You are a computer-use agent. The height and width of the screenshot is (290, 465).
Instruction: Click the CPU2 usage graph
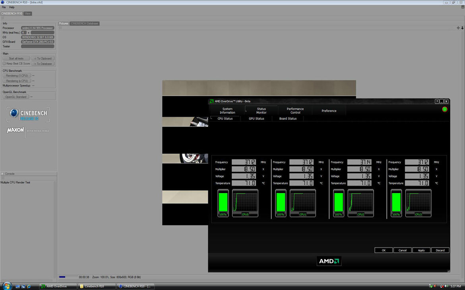360,203
